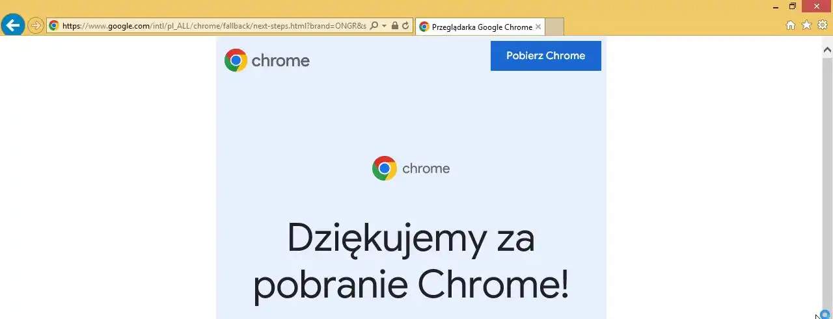Open a new tab

coord(554,27)
